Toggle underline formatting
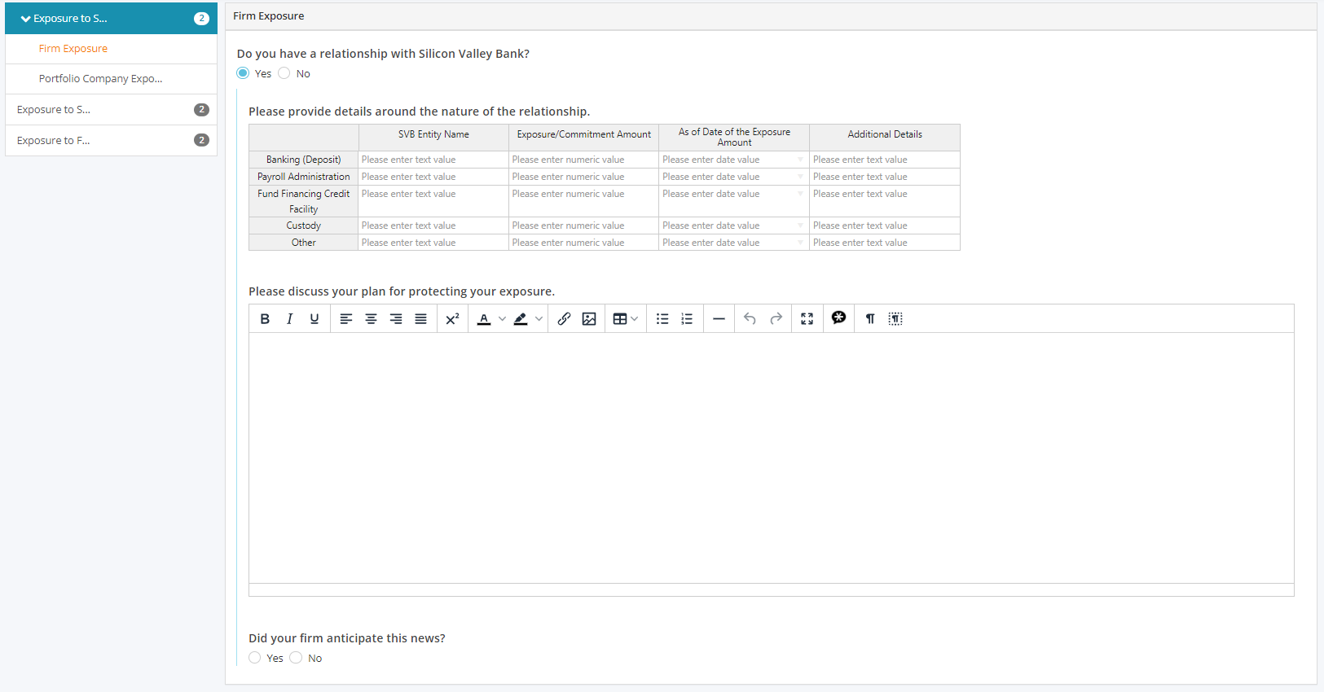This screenshot has height=692, width=1324. pyautogui.click(x=315, y=319)
